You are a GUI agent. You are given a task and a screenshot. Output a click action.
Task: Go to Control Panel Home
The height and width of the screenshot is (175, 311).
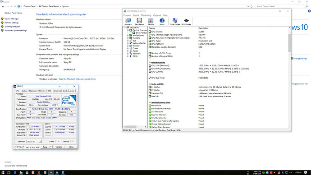pyautogui.click(x=13, y=13)
